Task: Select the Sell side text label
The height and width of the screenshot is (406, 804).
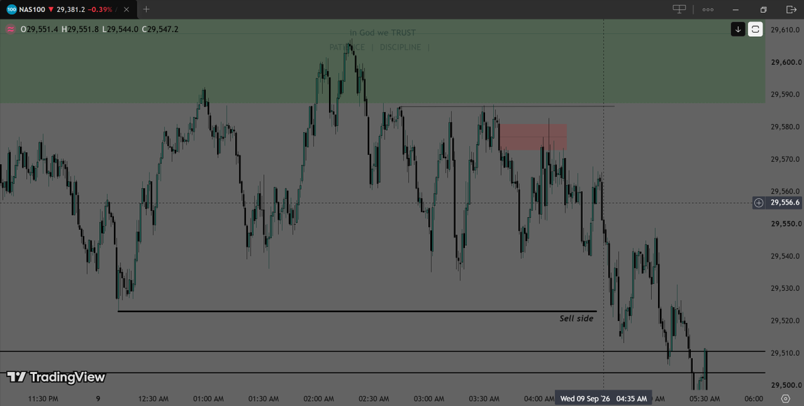Action: [576, 318]
